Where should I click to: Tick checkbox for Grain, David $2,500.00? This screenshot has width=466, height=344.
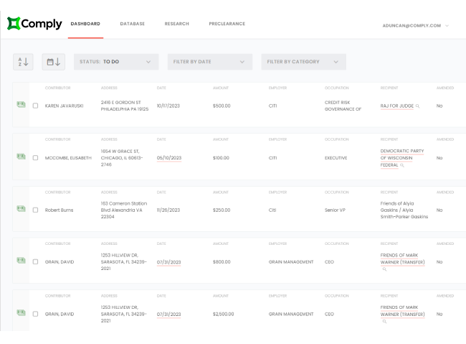tap(35, 314)
